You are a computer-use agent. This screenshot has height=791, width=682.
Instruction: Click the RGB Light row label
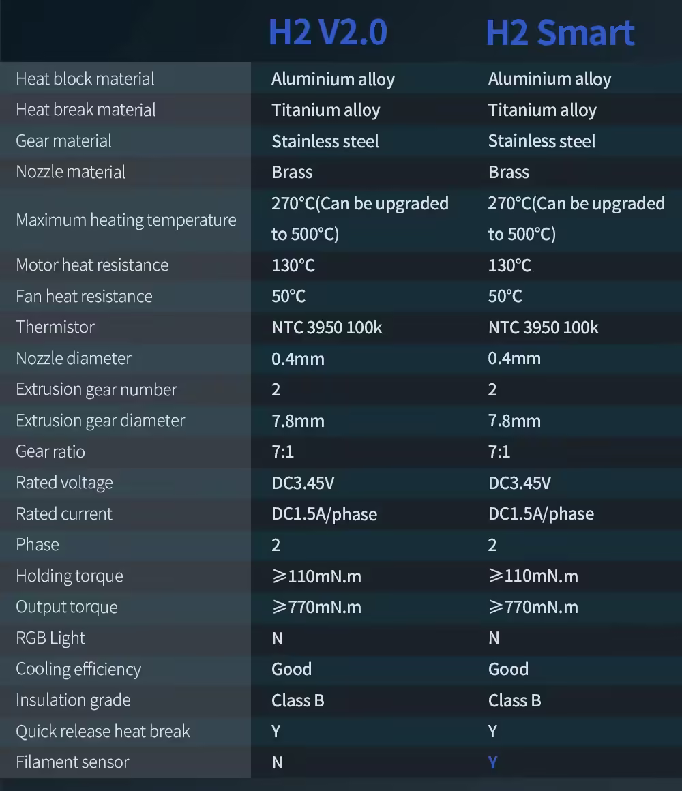pyautogui.click(x=50, y=638)
